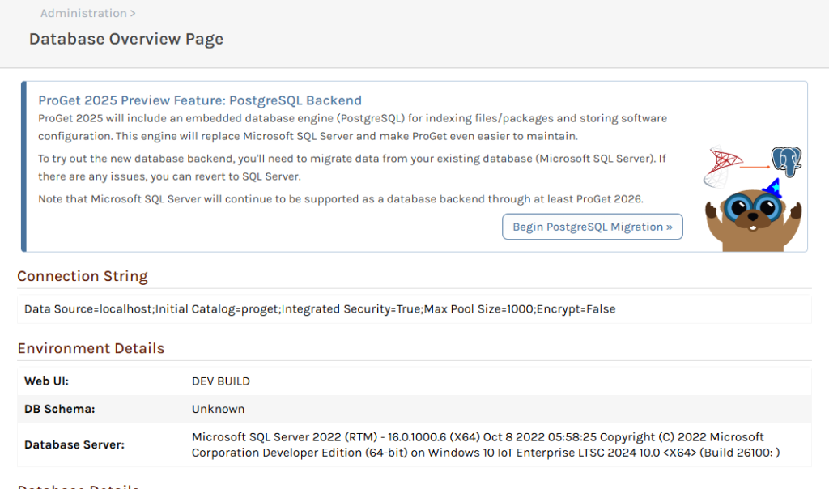
Task: Click the Administration breadcrumb link
Action: tap(83, 13)
